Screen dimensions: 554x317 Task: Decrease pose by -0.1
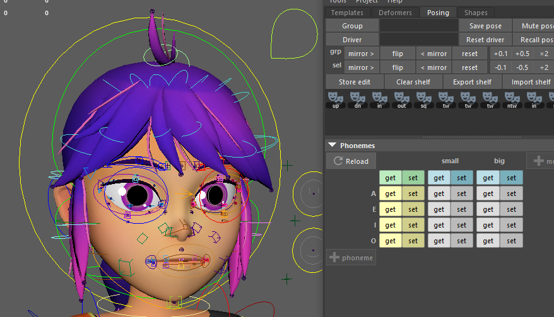pos(500,67)
